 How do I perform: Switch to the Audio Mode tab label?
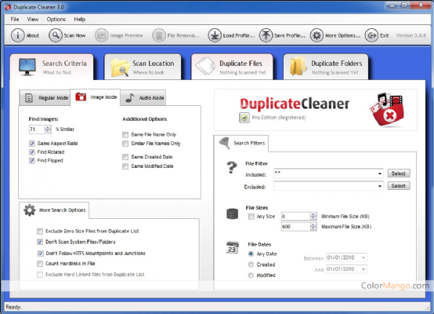coord(151,98)
